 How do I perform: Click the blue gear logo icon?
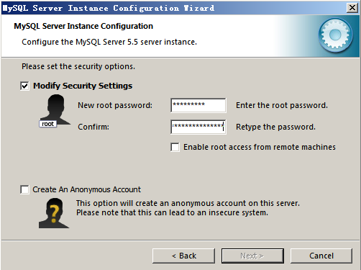(335, 35)
